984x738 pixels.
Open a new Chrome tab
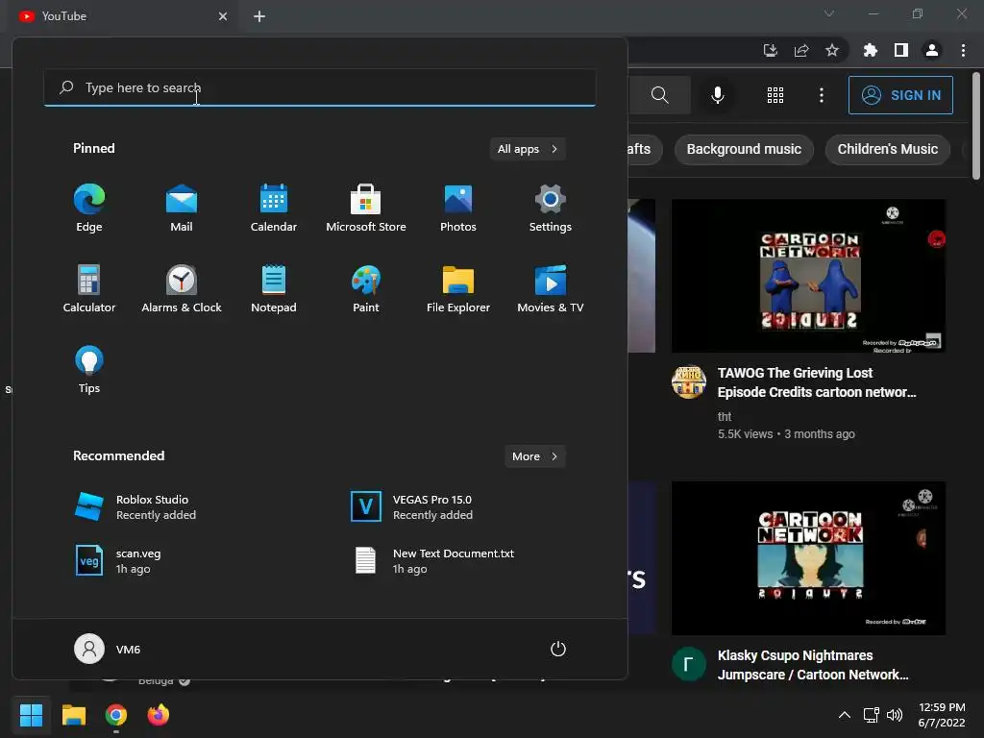259,16
